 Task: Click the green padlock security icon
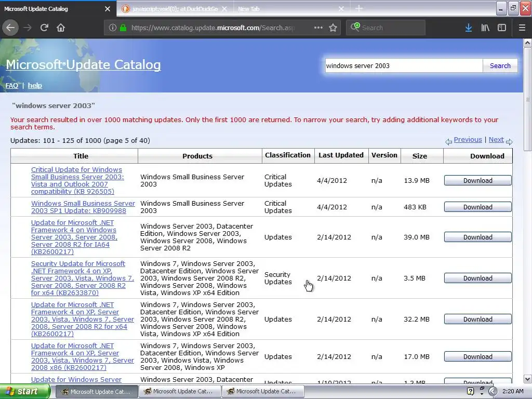123,28
